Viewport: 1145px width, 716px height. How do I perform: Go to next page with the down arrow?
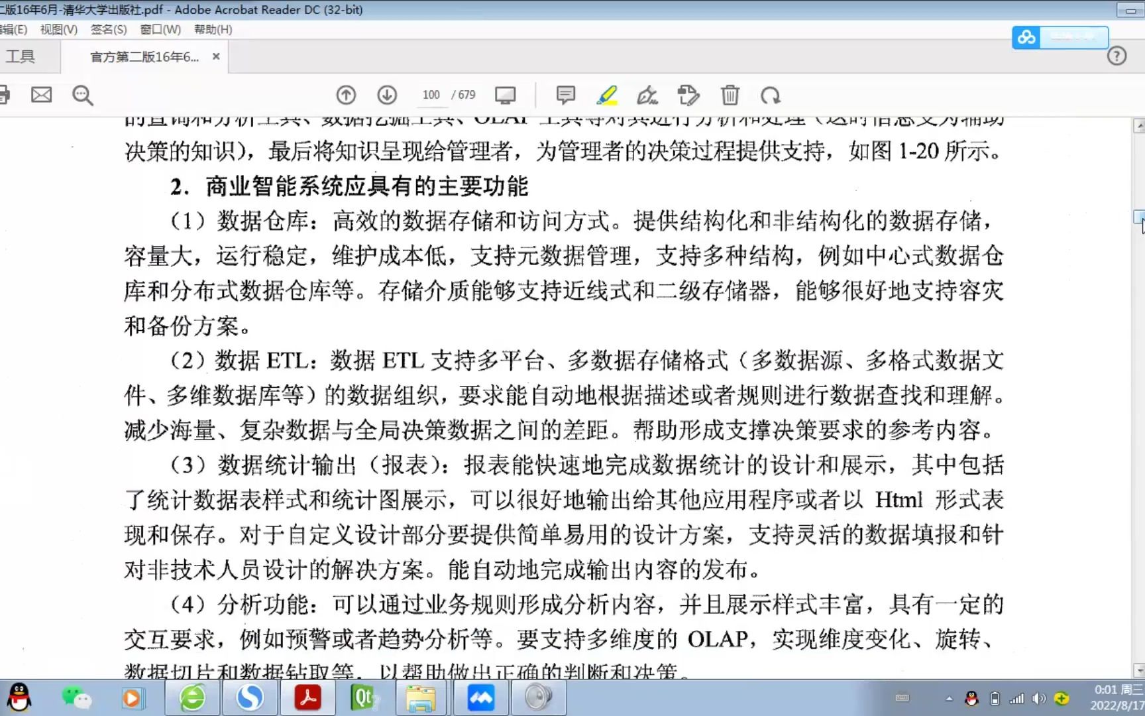(x=387, y=95)
